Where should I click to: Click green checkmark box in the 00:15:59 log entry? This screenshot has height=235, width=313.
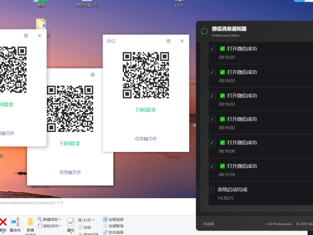tap(222, 166)
